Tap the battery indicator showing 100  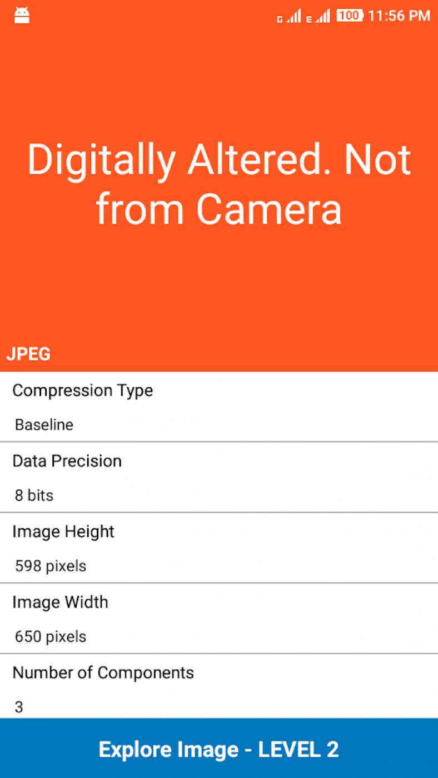pos(350,16)
